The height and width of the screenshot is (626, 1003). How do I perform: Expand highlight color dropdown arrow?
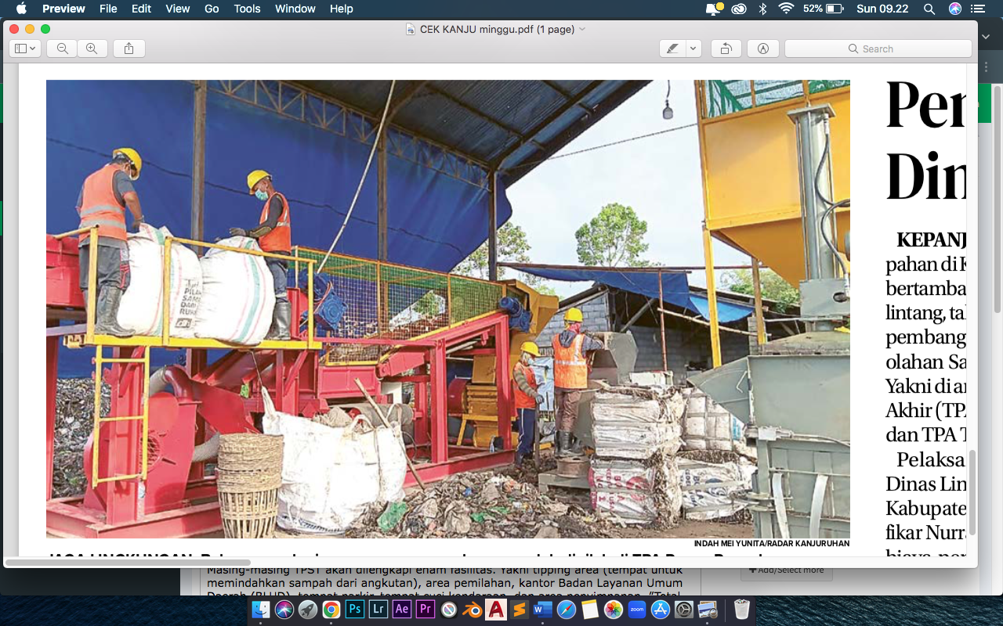pyautogui.click(x=693, y=49)
